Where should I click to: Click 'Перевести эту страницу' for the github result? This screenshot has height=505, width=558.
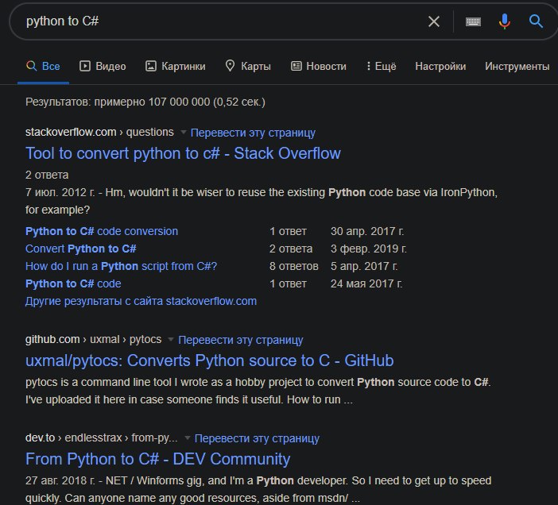[x=241, y=340]
